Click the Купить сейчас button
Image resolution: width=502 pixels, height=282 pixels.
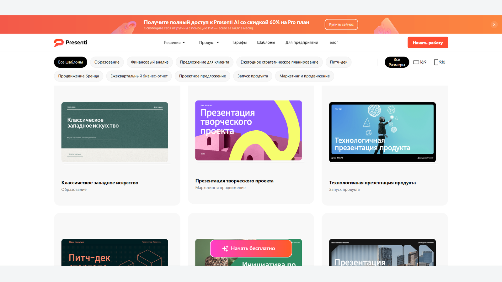(x=341, y=24)
